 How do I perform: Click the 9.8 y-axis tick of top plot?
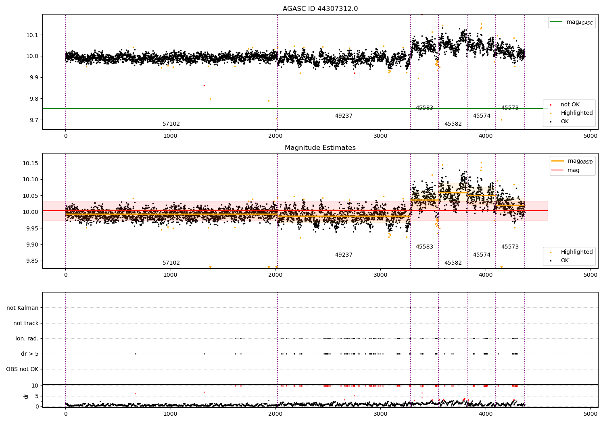point(34,99)
